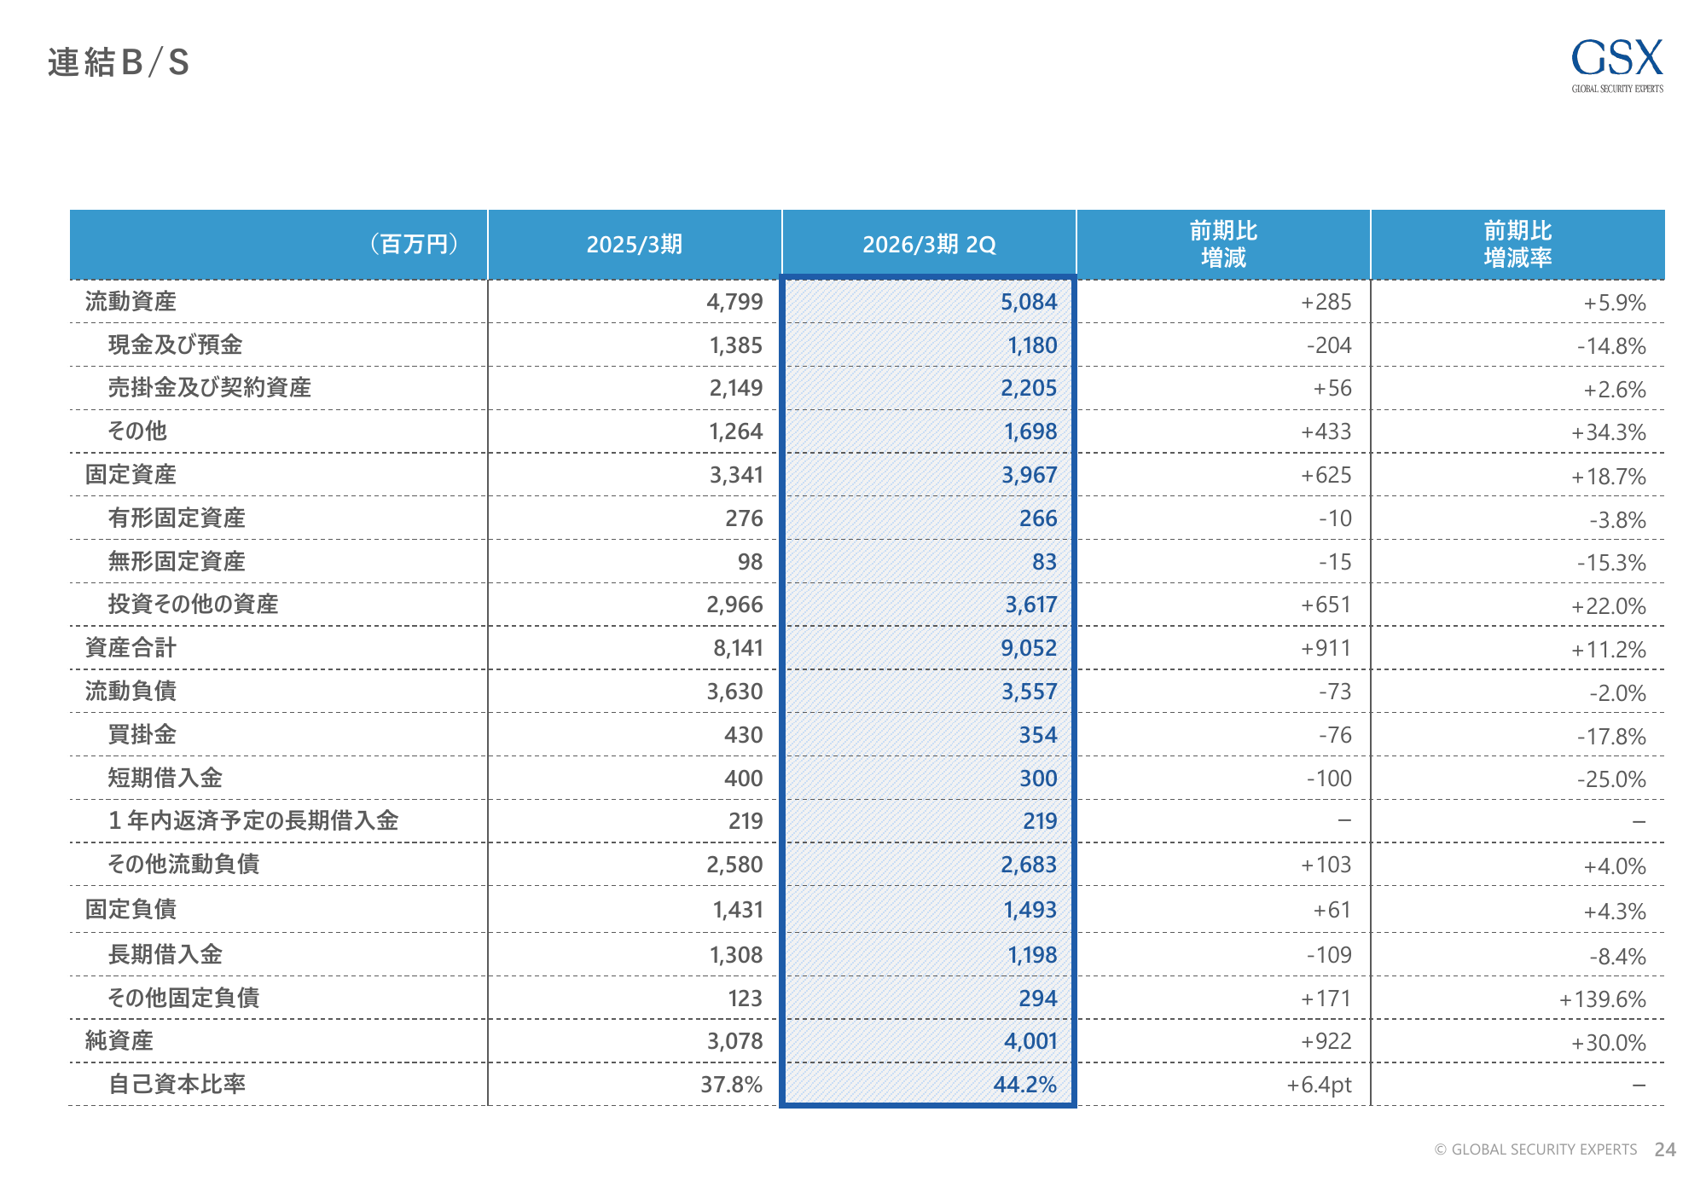This screenshot has width=1706, height=1181.
Task: Select the 純資産 row label
Action: click(x=119, y=1041)
